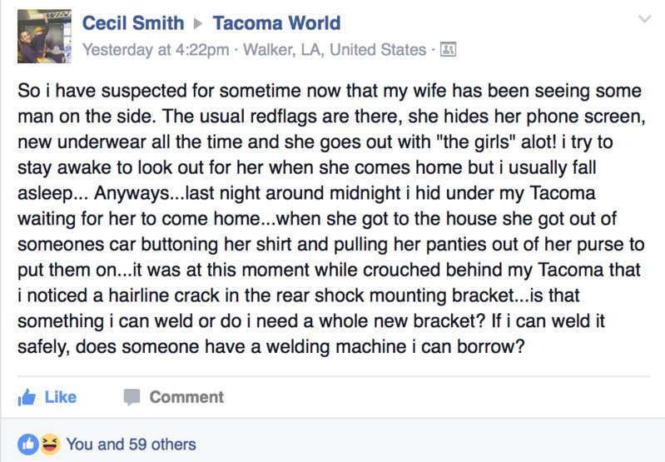Click the divider line above Like button
The width and height of the screenshot is (665, 462).
[x=334, y=376]
